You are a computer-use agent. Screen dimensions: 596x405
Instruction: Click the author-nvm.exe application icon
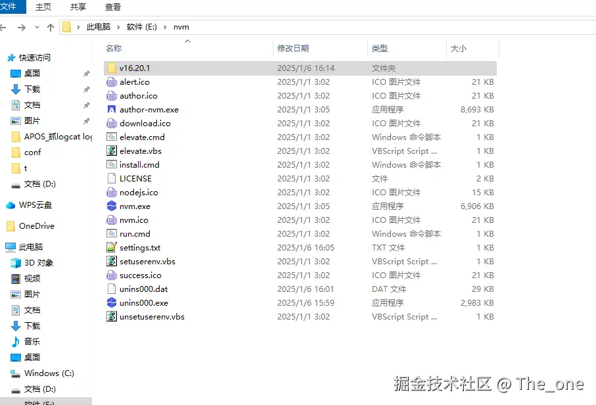click(x=112, y=110)
